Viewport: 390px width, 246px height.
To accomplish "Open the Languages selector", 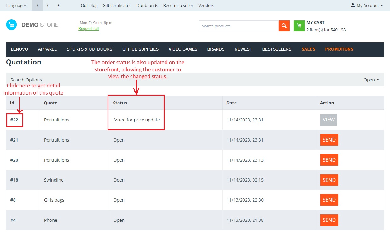I will [16, 5].
